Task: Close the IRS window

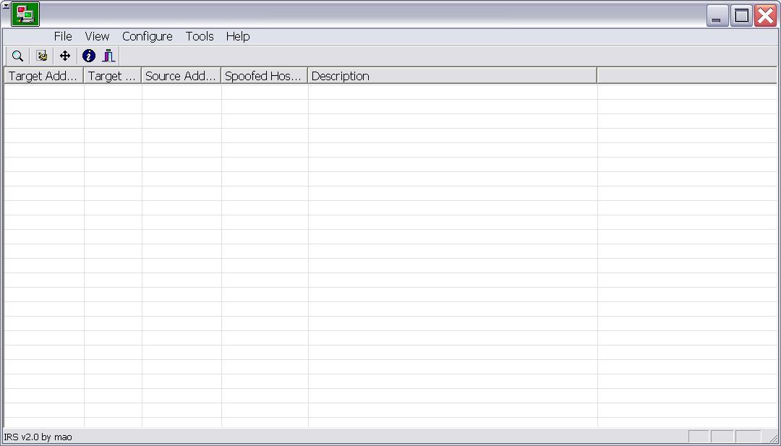Action: click(766, 16)
